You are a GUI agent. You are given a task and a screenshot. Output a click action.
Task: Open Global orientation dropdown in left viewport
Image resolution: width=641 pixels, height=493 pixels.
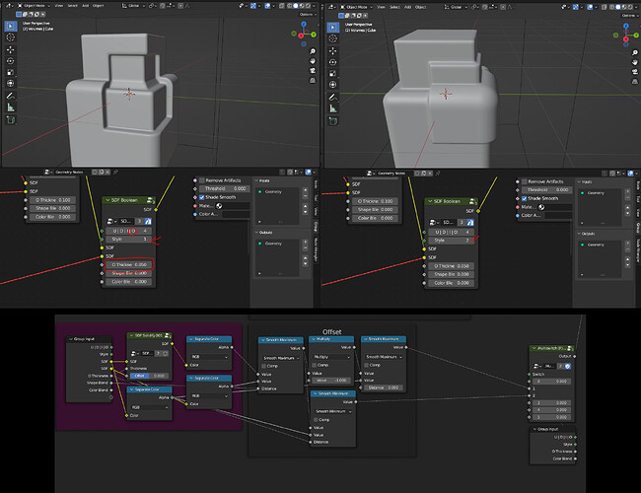tap(134, 6)
